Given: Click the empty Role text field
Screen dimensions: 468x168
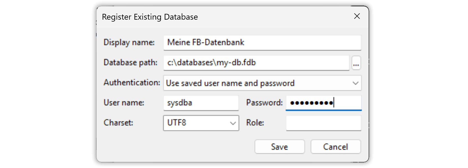Looking at the screenshot, I should click(x=323, y=123).
